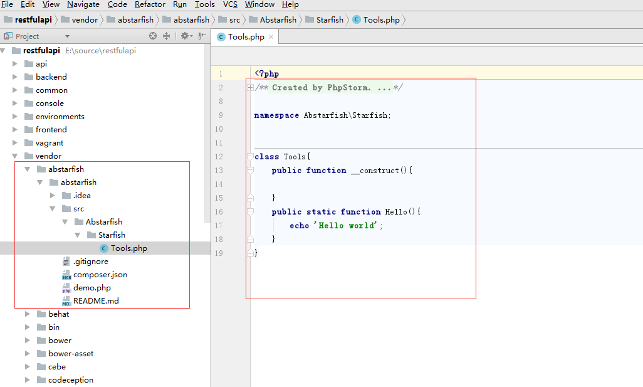The height and width of the screenshot is (387, 643).
Task: Collapse the __construct function fold marker
Action: pyautogui.click(x=250, y=171)
